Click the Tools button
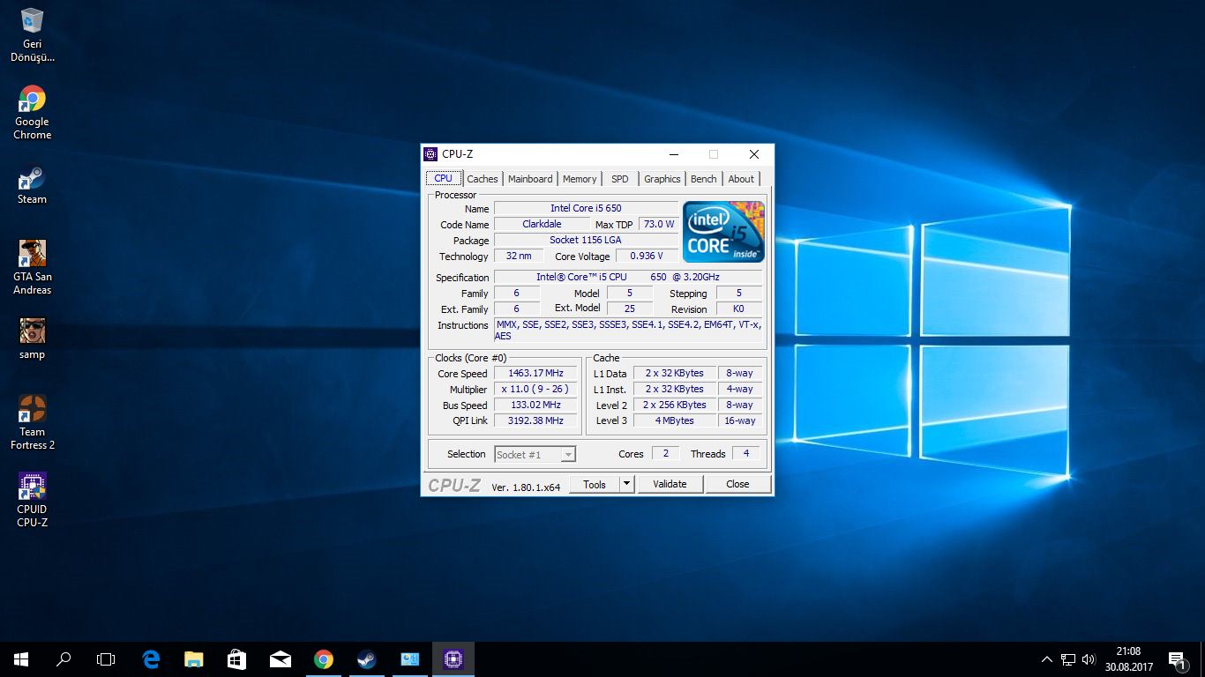This screenshot has width=1205, height=677. pyautogui.click(x=595, y=484)
